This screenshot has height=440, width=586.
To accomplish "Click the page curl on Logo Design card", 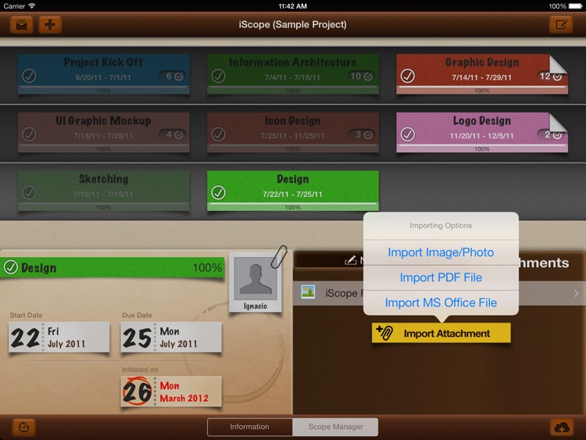I will (559, 122).
